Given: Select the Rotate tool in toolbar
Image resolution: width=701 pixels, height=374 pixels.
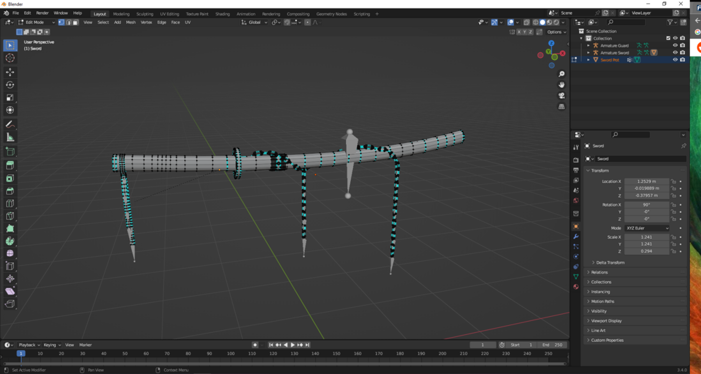Looking at the screenshot, I should click(10, 85).
